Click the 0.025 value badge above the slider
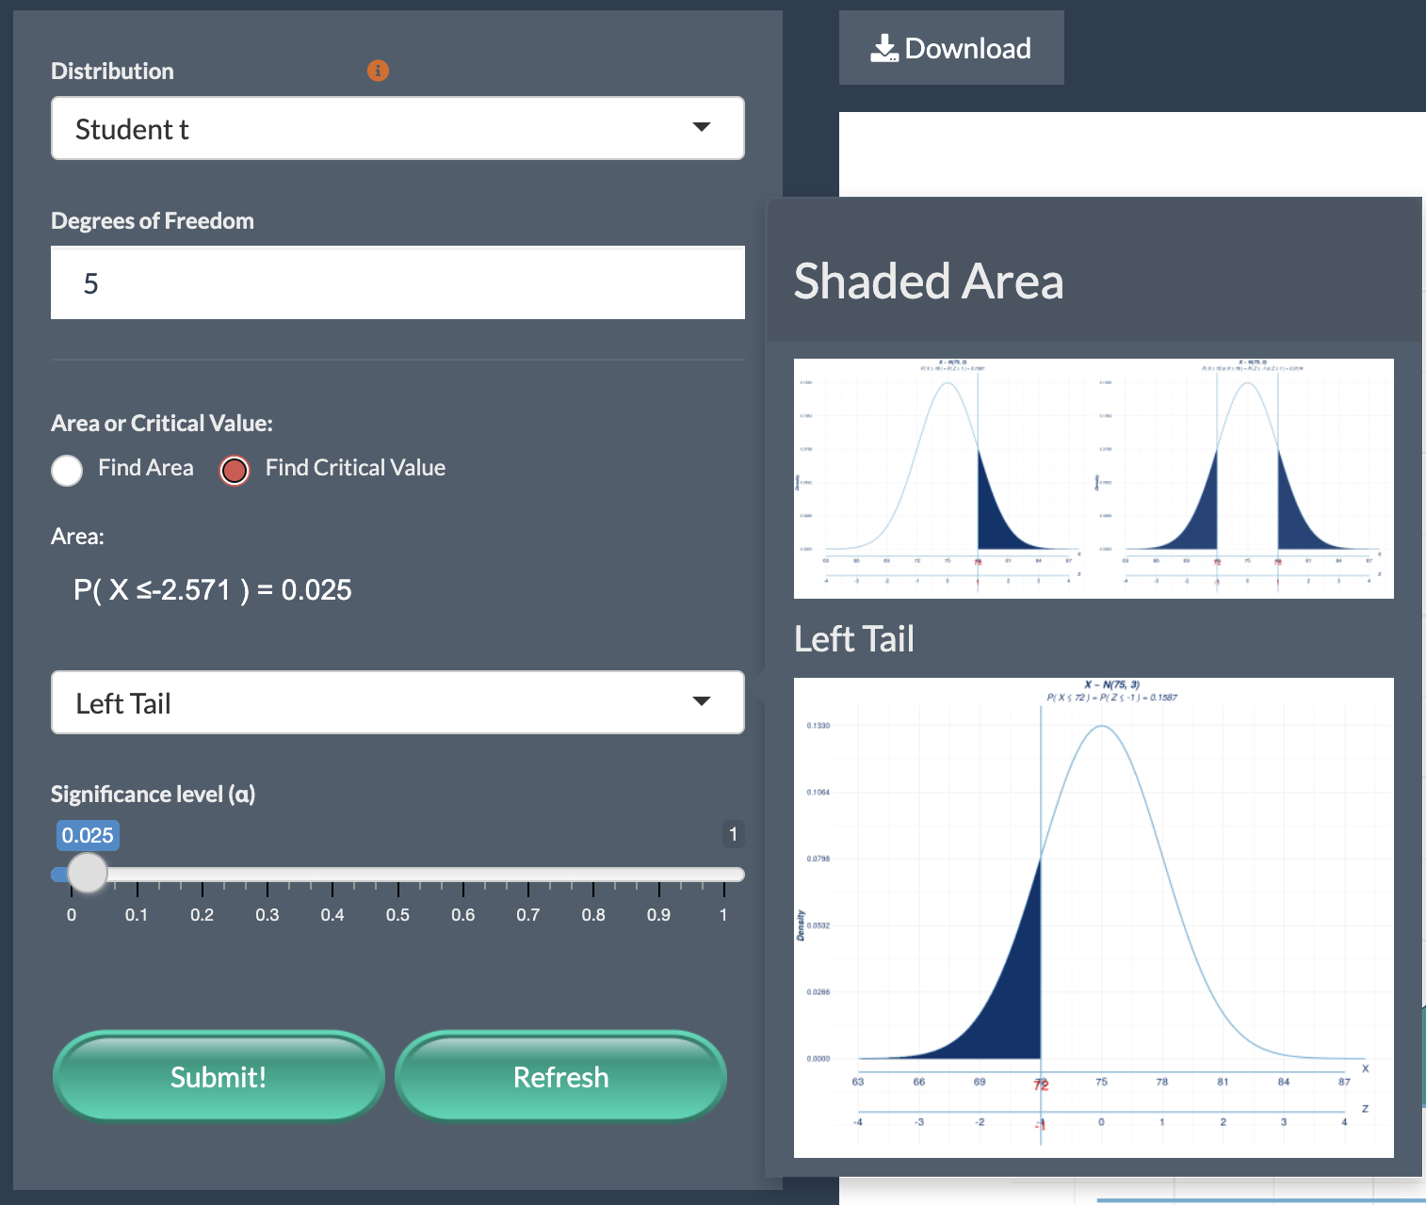Screen dimensions: 1426x1205 (x=87, y=835)
